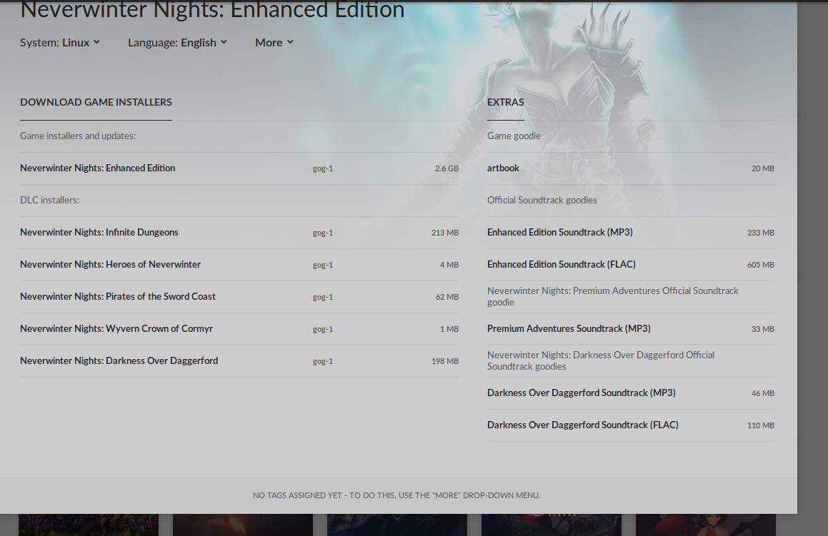Click the 'Official Soundtrack goodies' label
828x536 pixels.
[x=542, y=201]
